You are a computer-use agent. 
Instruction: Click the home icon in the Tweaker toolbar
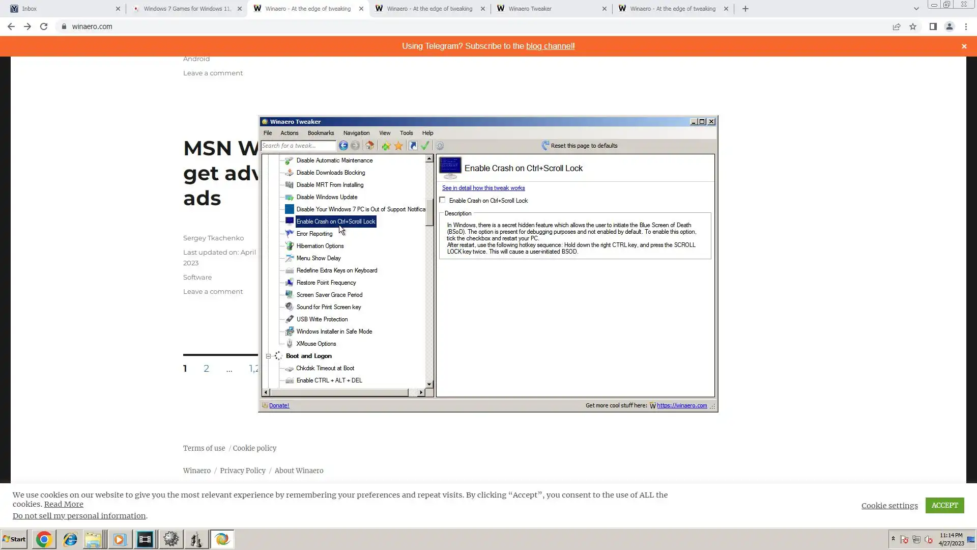point(370,146)
